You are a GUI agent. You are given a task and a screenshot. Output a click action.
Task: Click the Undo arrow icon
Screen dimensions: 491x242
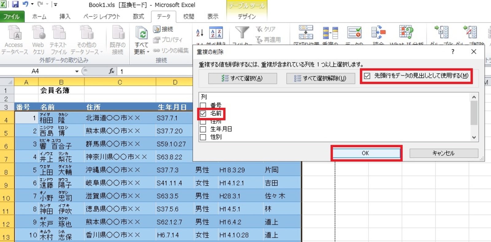tap(25, 4)
